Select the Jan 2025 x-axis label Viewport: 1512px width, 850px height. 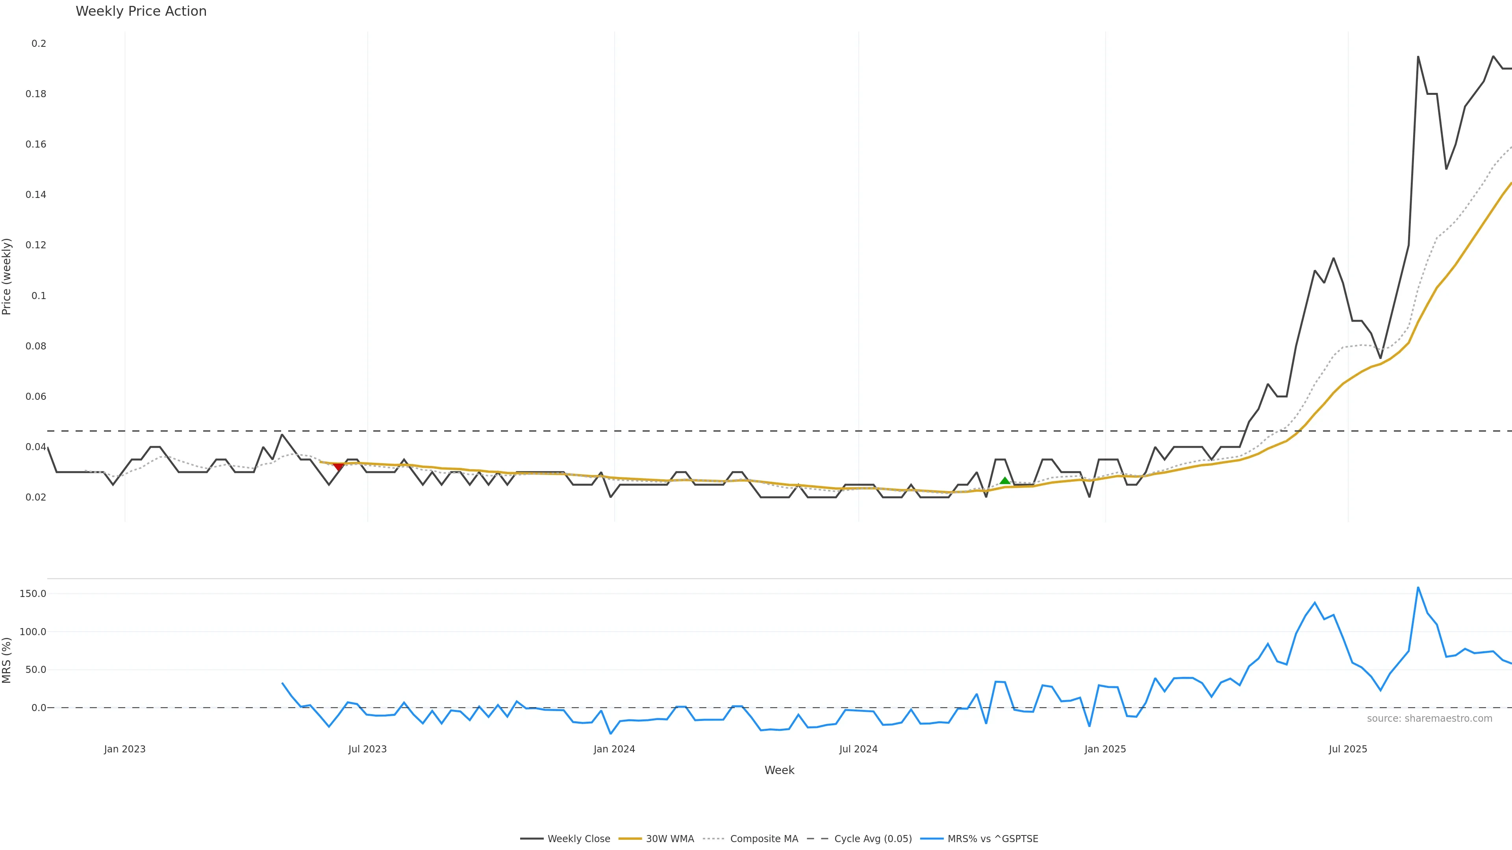(x=1105, y=749)
